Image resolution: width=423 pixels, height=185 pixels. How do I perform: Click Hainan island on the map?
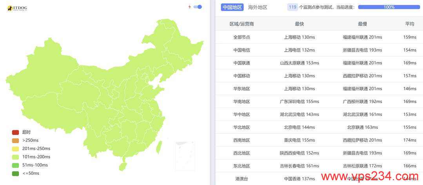tap(123, 166)
